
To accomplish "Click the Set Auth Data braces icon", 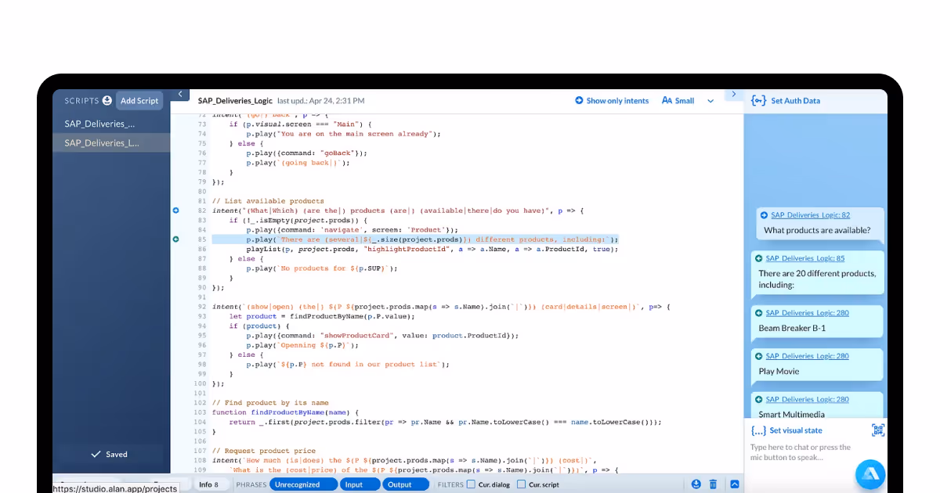I will tap(757, 100).
